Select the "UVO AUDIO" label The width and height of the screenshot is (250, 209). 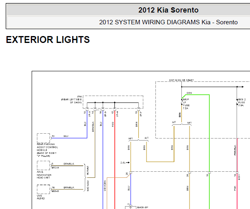click(41, 197)
